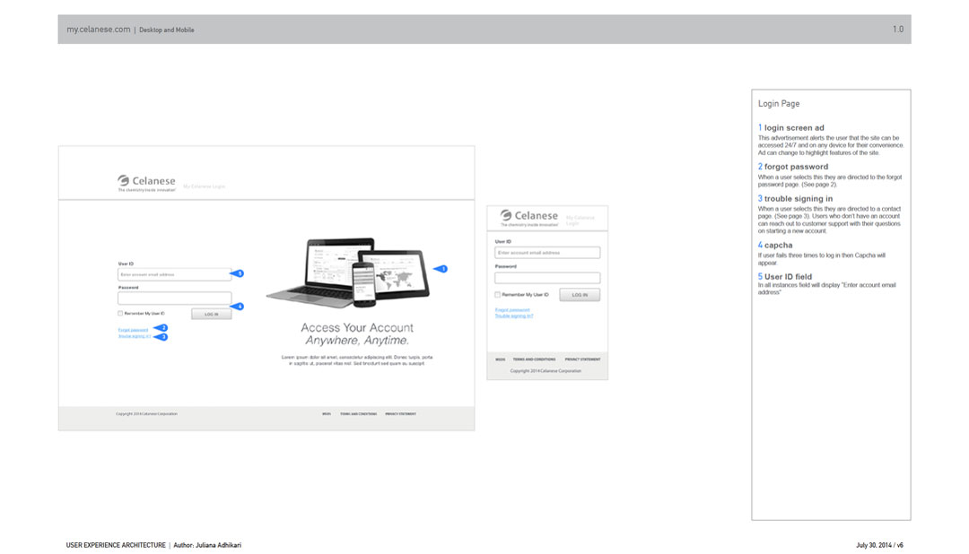Click the Celanese logo in the desktop mockup
Image resolution: width=969 pixels, height=554 pixels.
click(146, 183)
